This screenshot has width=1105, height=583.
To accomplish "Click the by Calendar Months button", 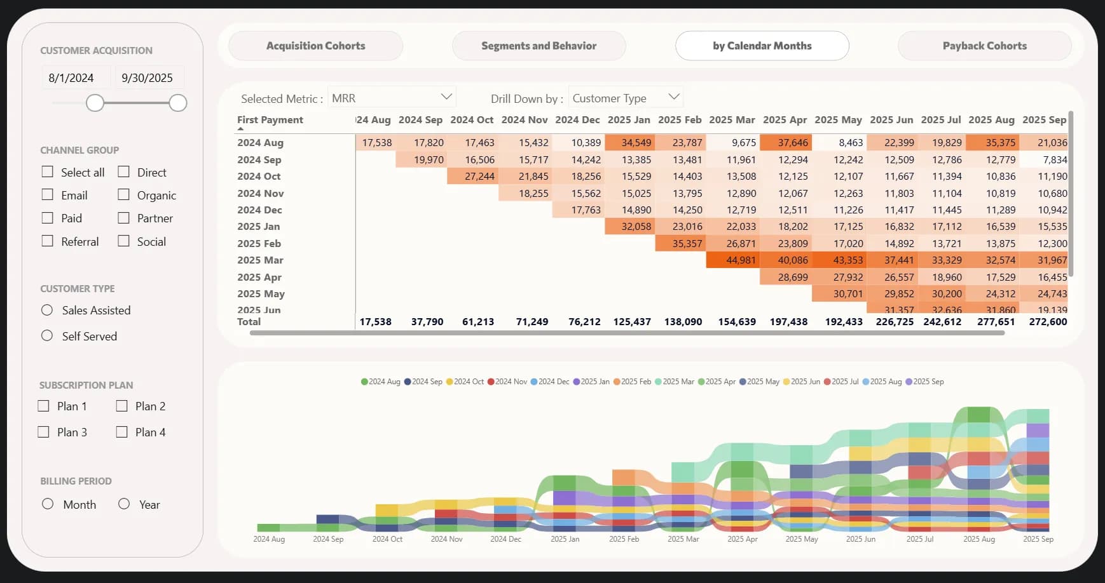I will click(762, 46).
